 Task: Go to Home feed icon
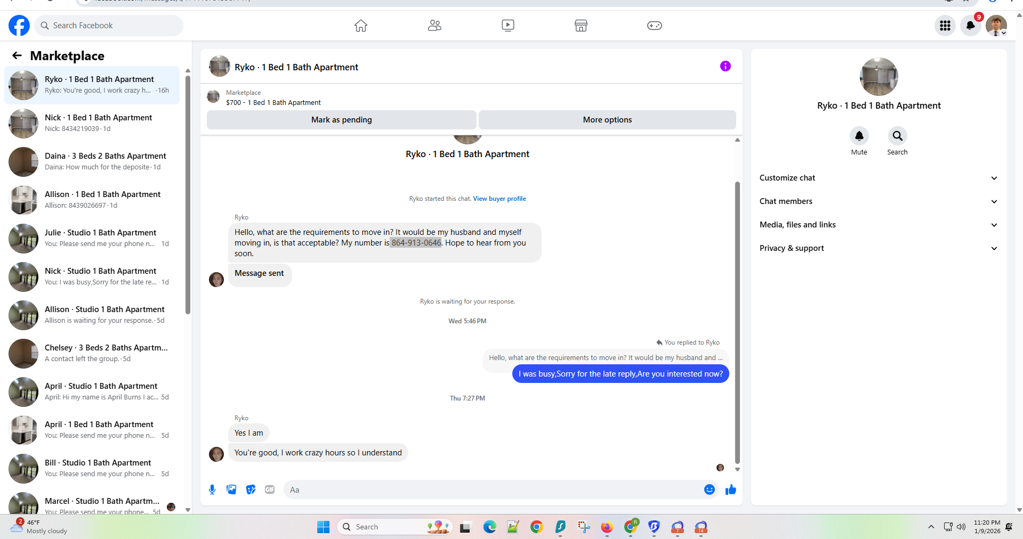tap(361, 26)
